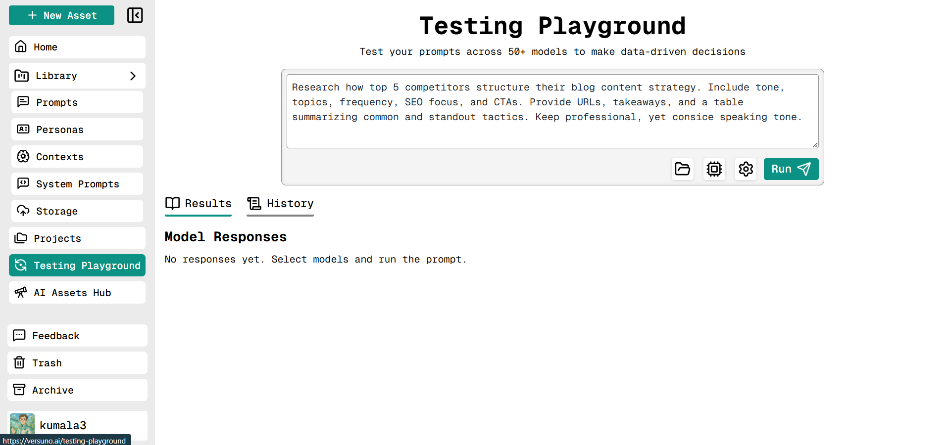
Task: Open the playground settings gear
Action: (x=746, y=169)
